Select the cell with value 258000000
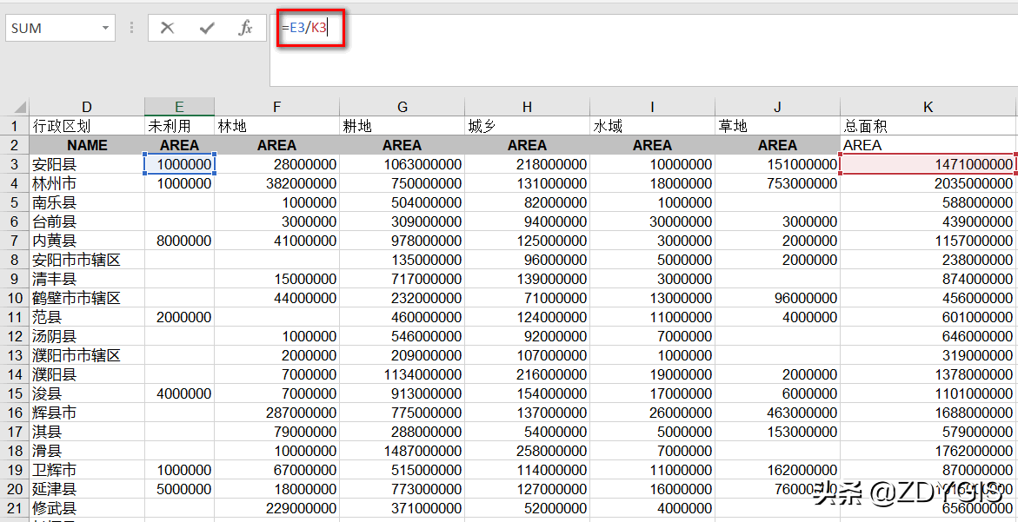 [527, 451]
